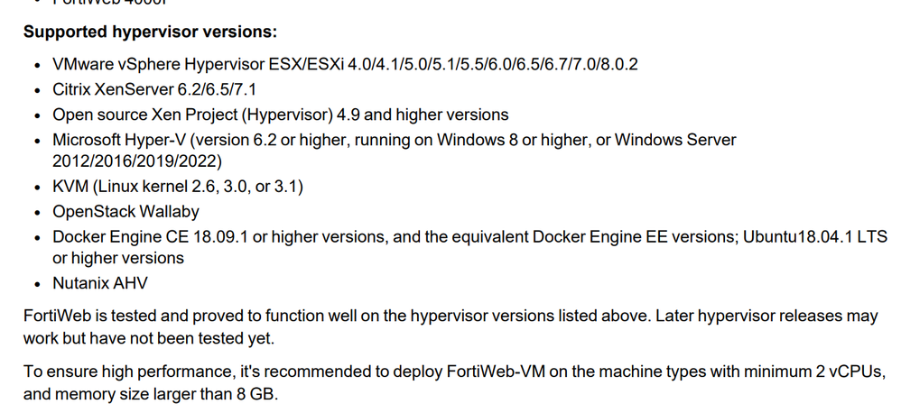Select the KVM Linux kernel entry
Viewport: 901px width, 413px height.
178,187
